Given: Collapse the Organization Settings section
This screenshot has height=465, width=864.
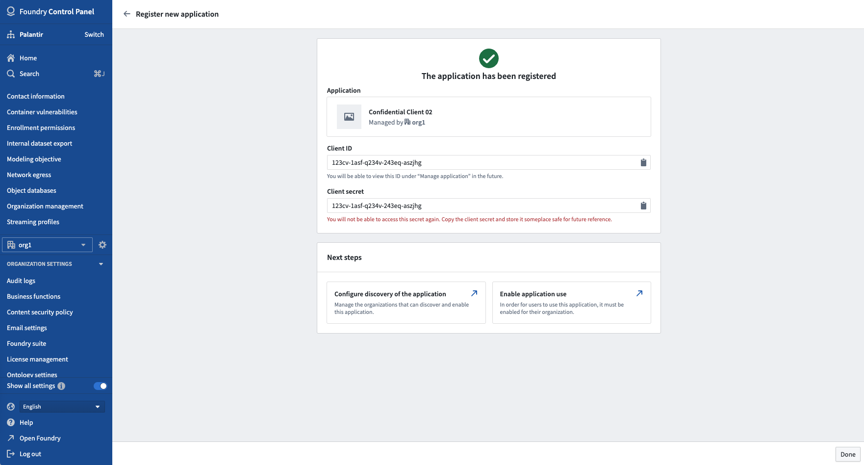Looking at the screenshot, I should tap(101, 264).
